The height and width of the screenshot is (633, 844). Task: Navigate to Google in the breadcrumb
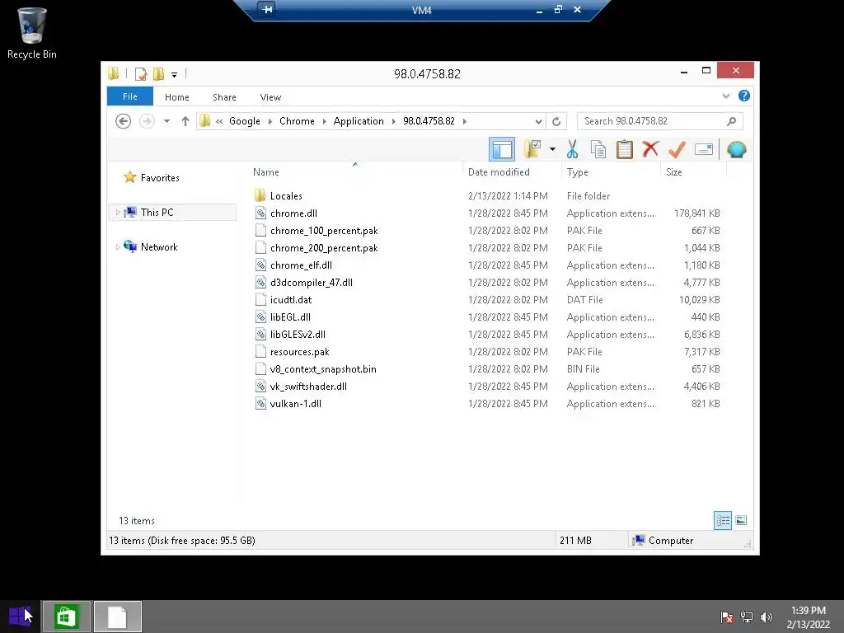coord(244,121)
